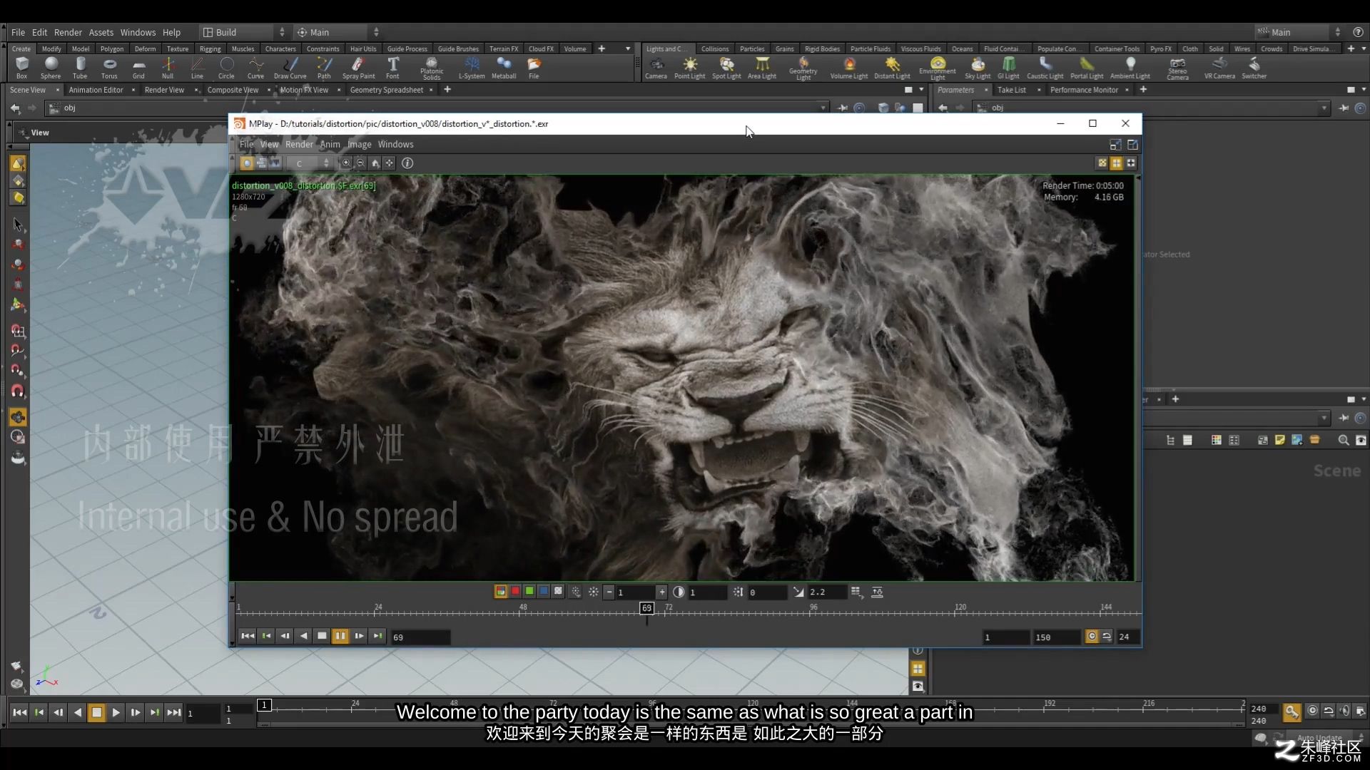Switch to the Geometry Spreadsheet tab
This screenshot has width=1370, height=770.
click(x=387, y=90)
